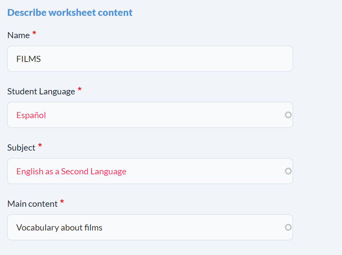Click the circle icon in Student Language field
This screenshot has width=342, height=255.
pyautogui.click(x=288, y=115)
